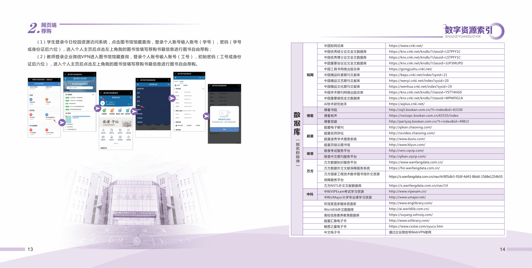Click scan icon beside 荐购信息 heading
The width and height of the screenshot is (532, 268).
(x=203, y=89)
